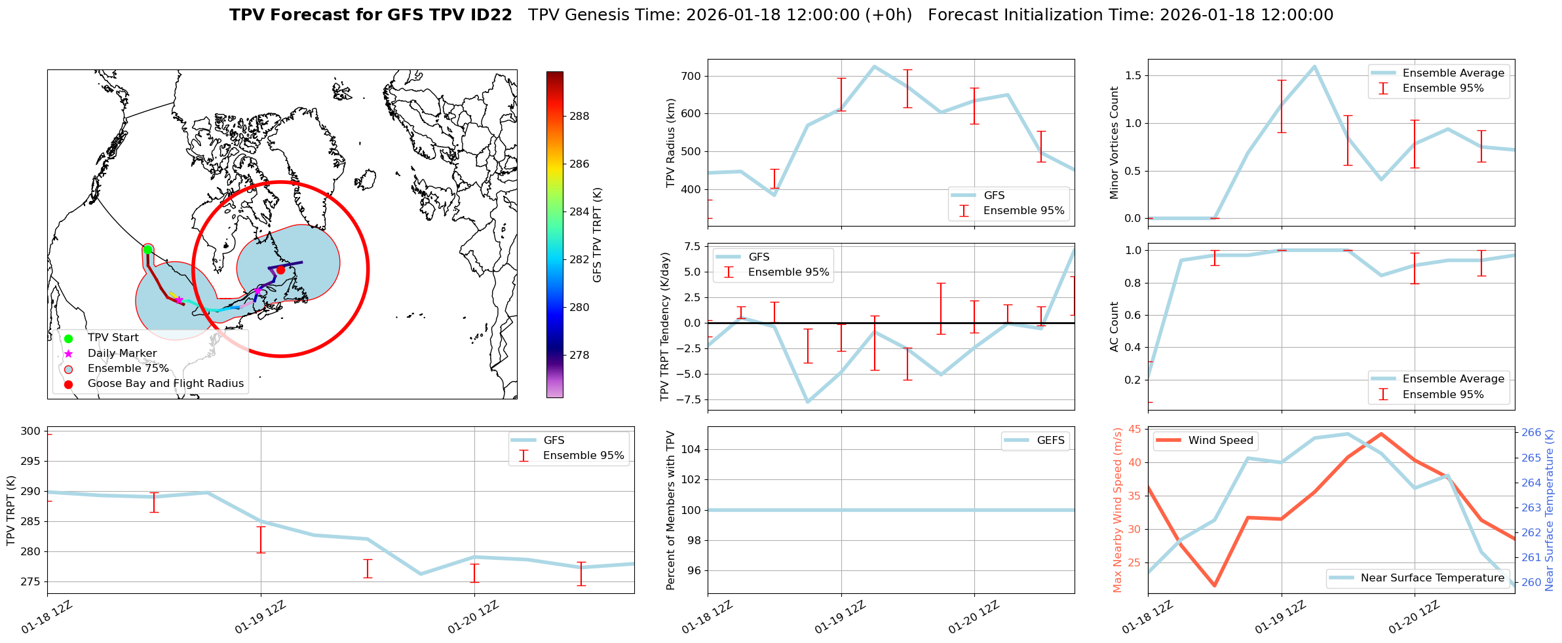Screen dimensions: 1562x643
Task: Click the Forecast Initialization Time header text
Action: (x=1130, y=15)
